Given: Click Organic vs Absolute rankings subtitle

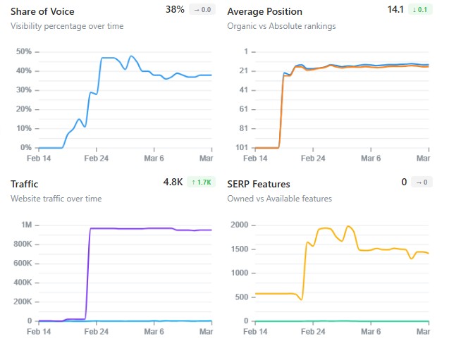Looking at the screenshot, I should click(281, 26).
